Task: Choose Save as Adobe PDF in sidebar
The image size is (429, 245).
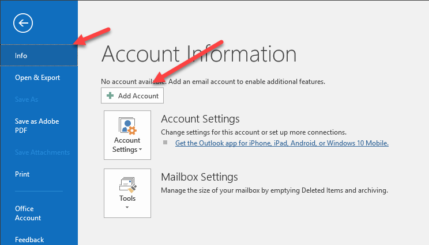Action: pos(37,126)
